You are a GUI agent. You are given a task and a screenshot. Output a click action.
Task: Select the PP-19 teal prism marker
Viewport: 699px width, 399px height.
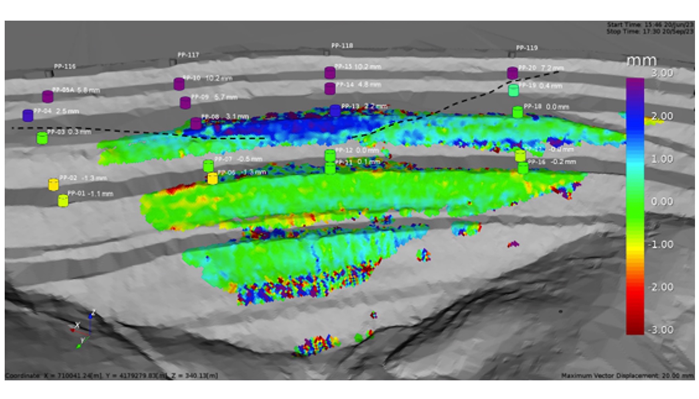tap(513, 90)
